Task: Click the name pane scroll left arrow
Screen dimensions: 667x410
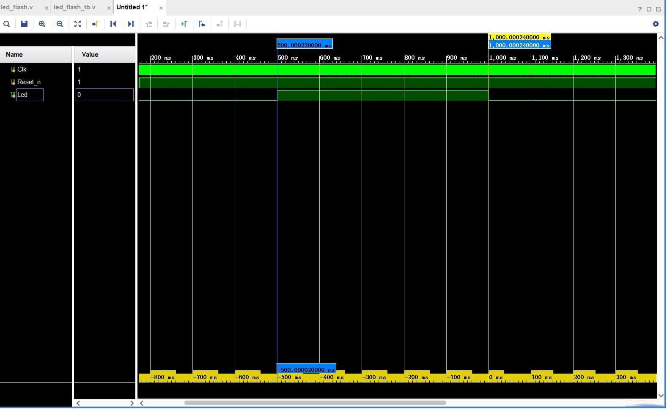Action: (78, 403)
